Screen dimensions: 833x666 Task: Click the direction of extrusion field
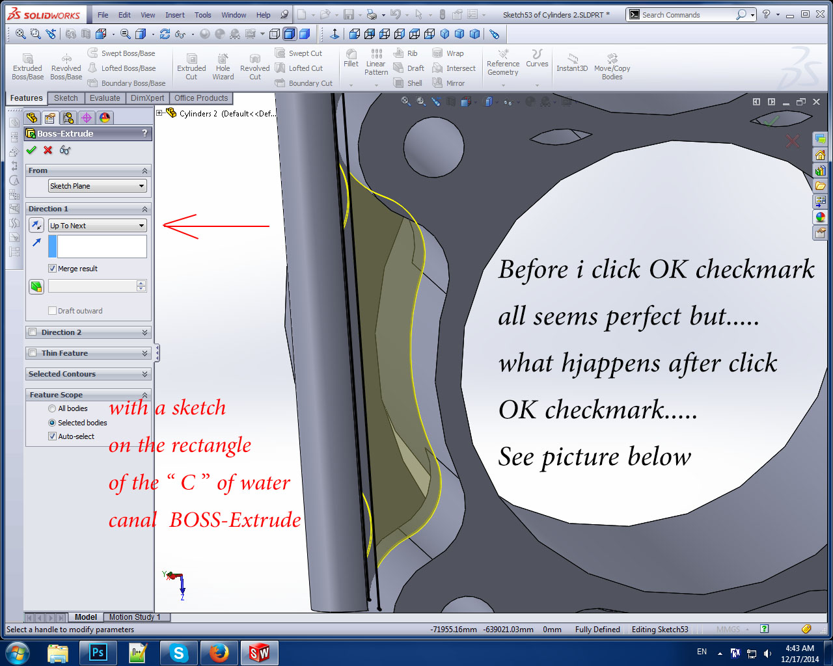pyautogui.click(x=102, y=246)
